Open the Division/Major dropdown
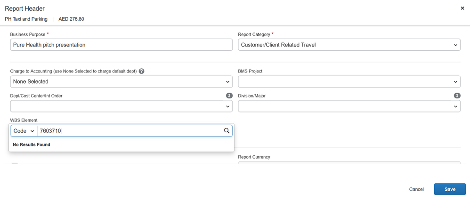The width and height of the screenshot is (470, 199). coord(349,106)
